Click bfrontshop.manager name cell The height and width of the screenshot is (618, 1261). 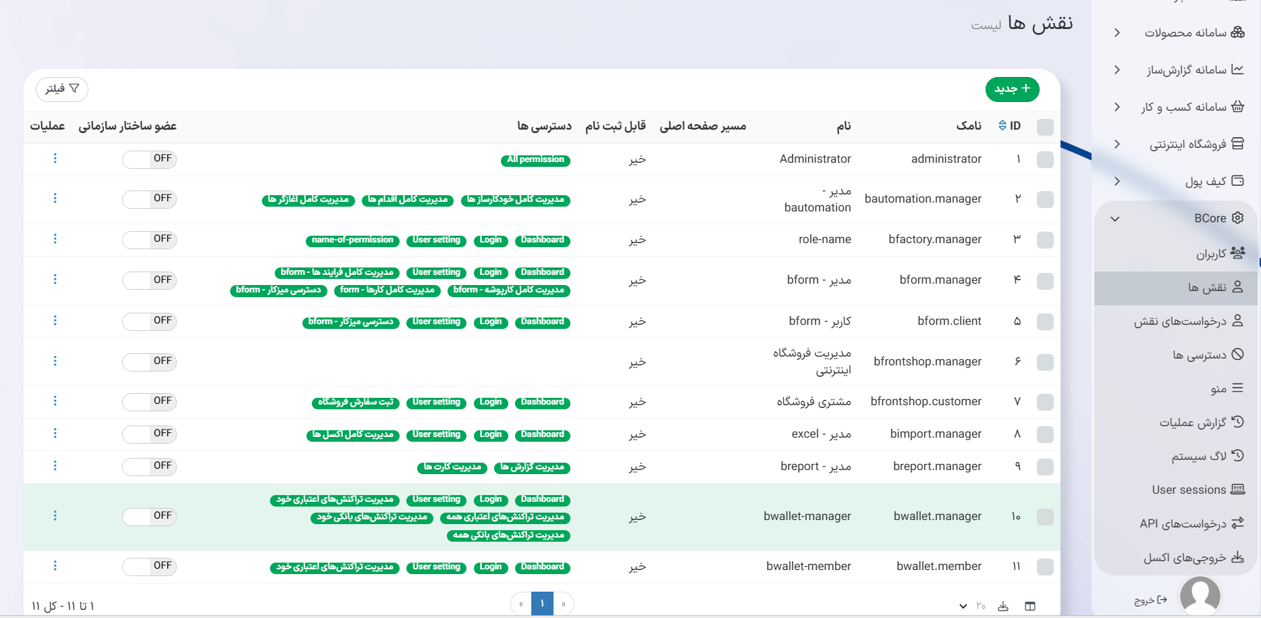[x=928, y=361]
